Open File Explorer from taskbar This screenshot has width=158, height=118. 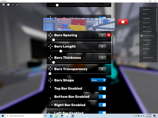(57, 116)
